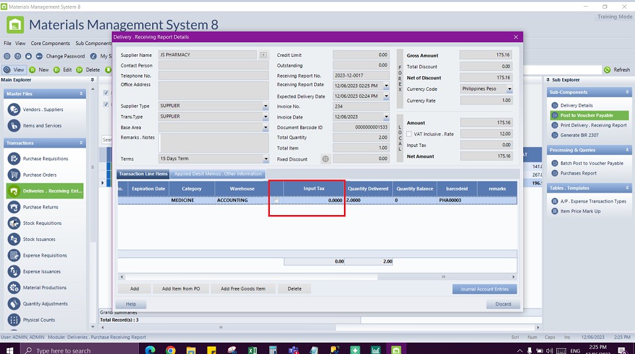Image resolution: width=635 pixels, height=354 pixels.
Task: Expand the Currency Code dropdown
Action: point(509,89)
